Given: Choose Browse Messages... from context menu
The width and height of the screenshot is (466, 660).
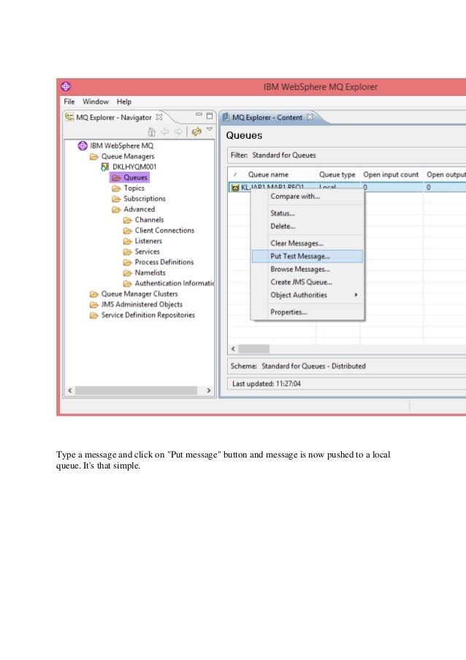Looking at the screenshot, I should coord(308,269).
